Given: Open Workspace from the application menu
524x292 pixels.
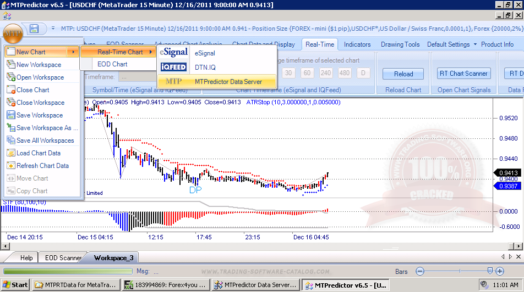Looking at the screenshot, I should click(40, 77).
